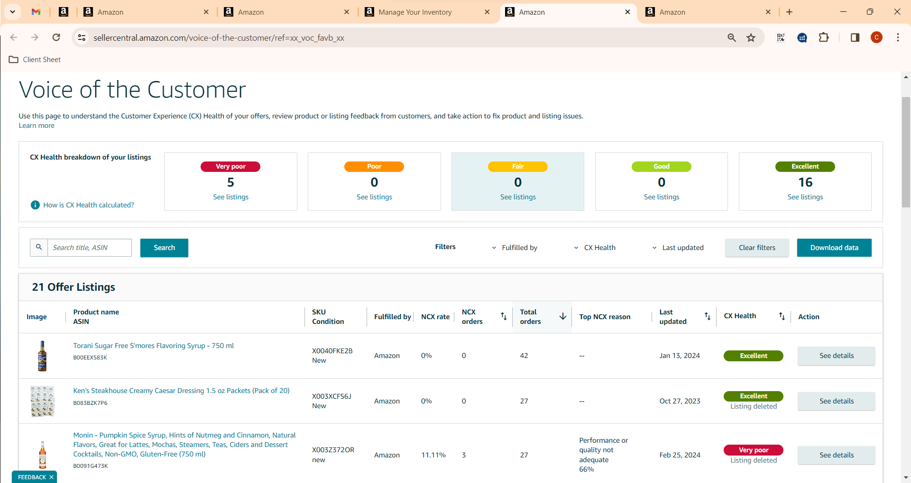See details for Ken's Steakhouse Caesar Dressing
Screen dimensions: 911x483
(836, 401)
